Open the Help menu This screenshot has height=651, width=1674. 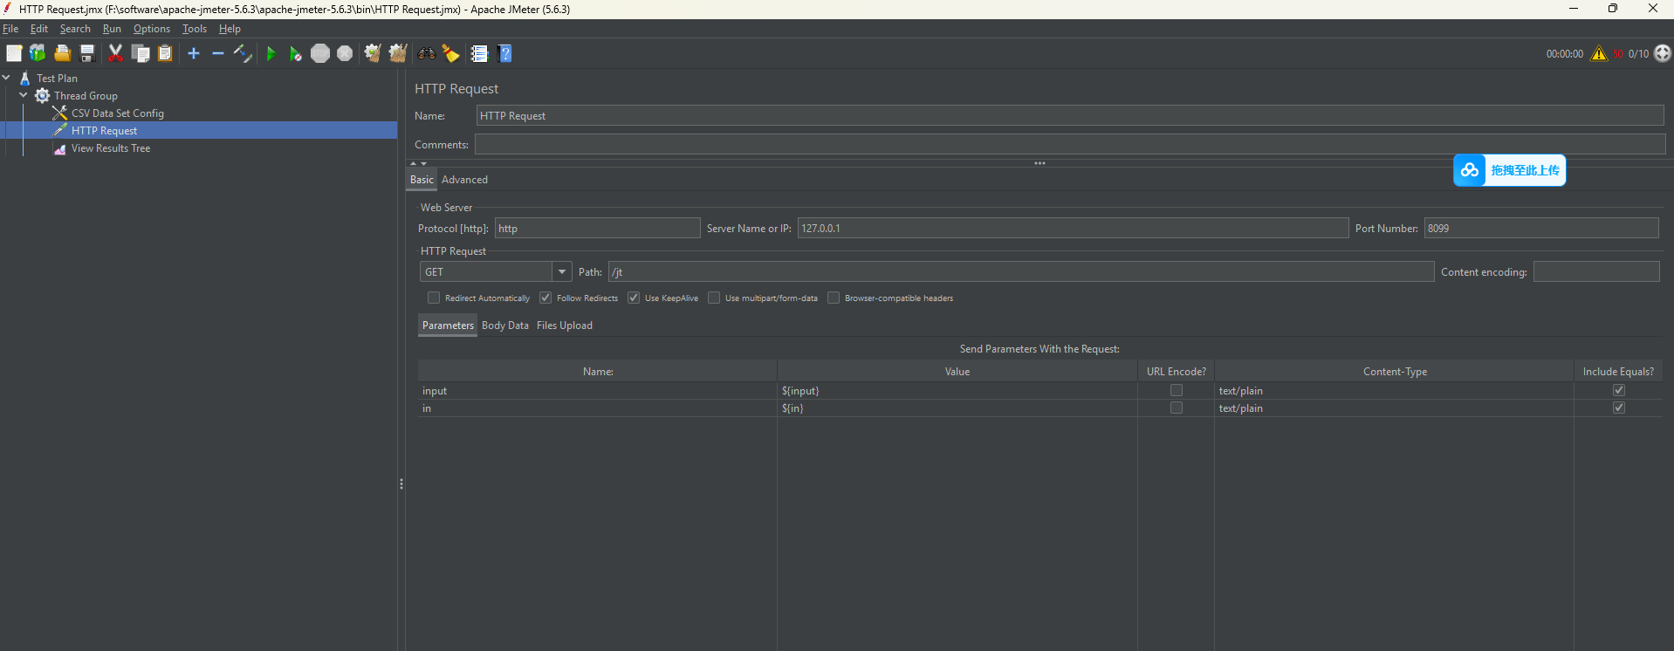coord(230,29)
